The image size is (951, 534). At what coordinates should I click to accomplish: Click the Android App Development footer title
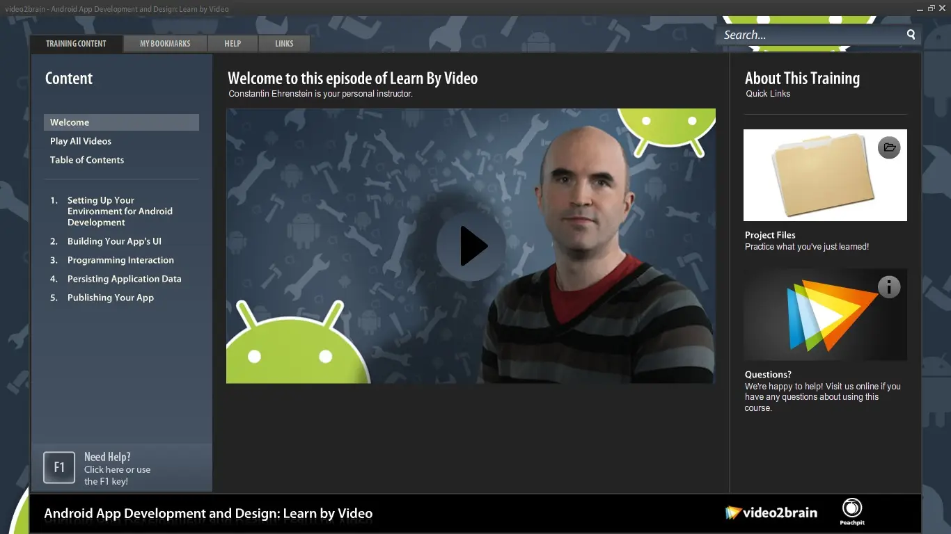(x=208, y=514)
